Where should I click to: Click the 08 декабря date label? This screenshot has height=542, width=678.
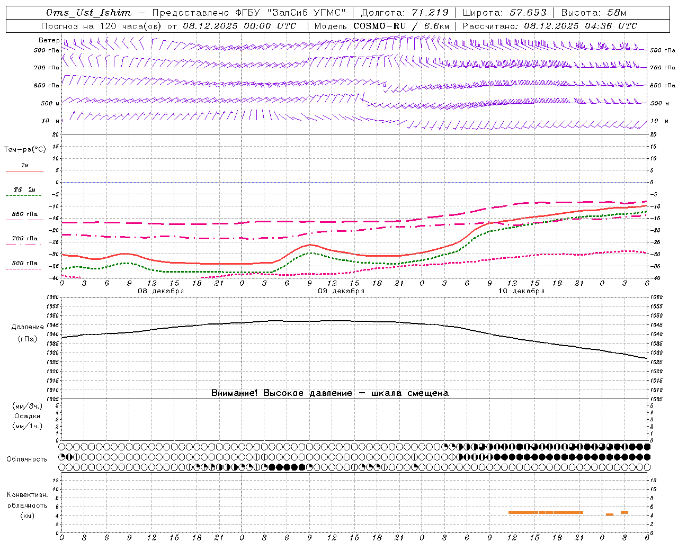161,291
